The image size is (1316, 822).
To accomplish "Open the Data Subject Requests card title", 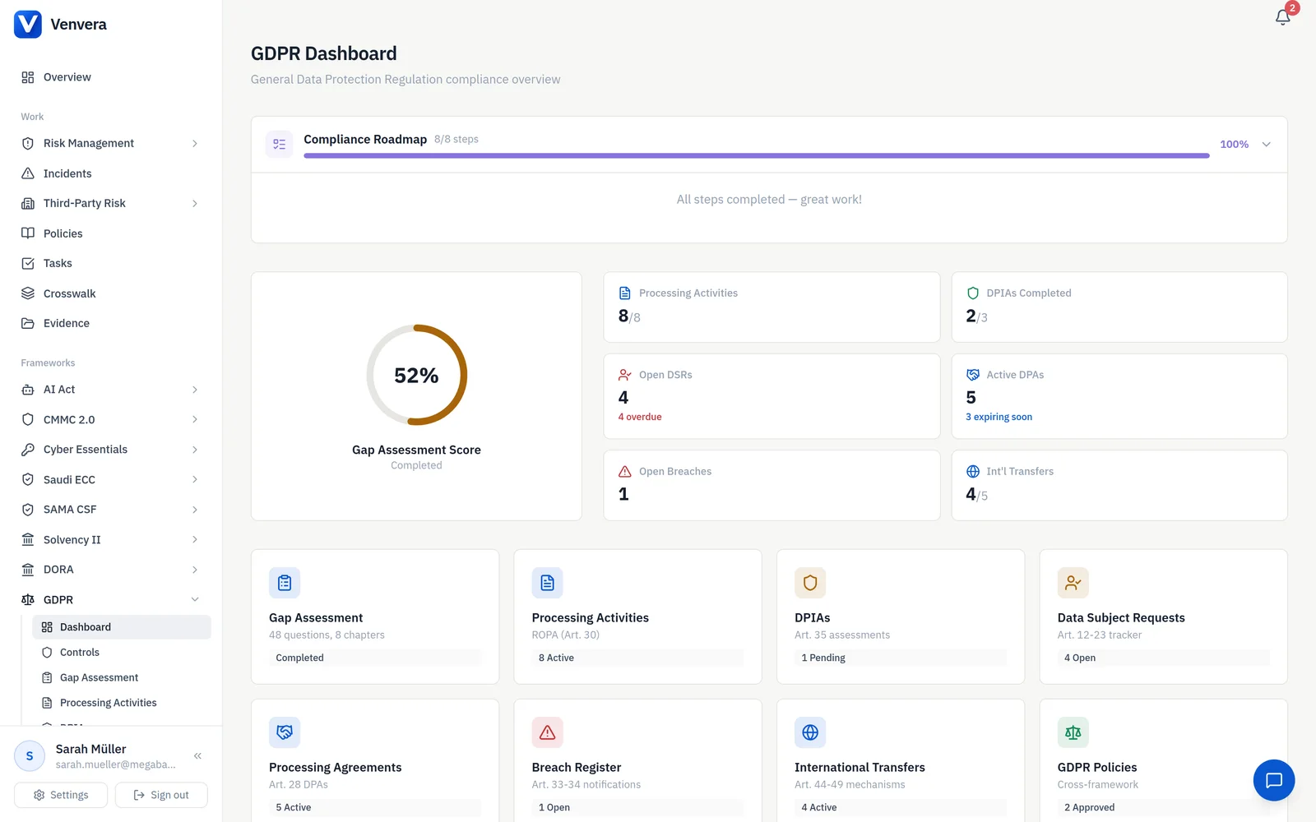I will pyautogui.click(x=1121, y=618).
